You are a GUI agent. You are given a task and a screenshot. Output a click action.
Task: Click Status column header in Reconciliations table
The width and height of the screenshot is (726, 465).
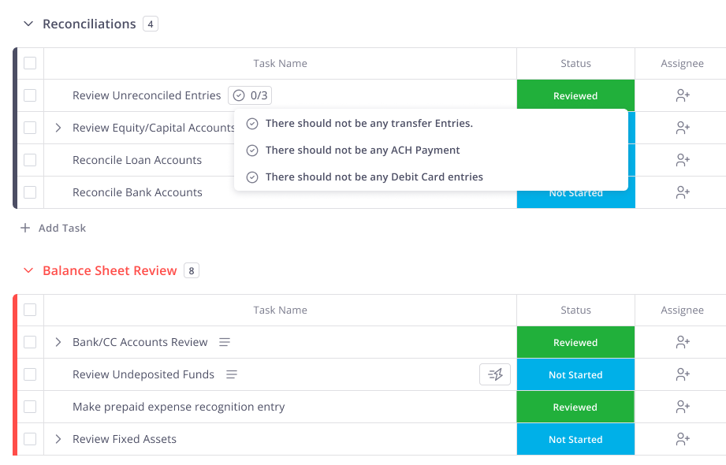[x=575, y=64]
